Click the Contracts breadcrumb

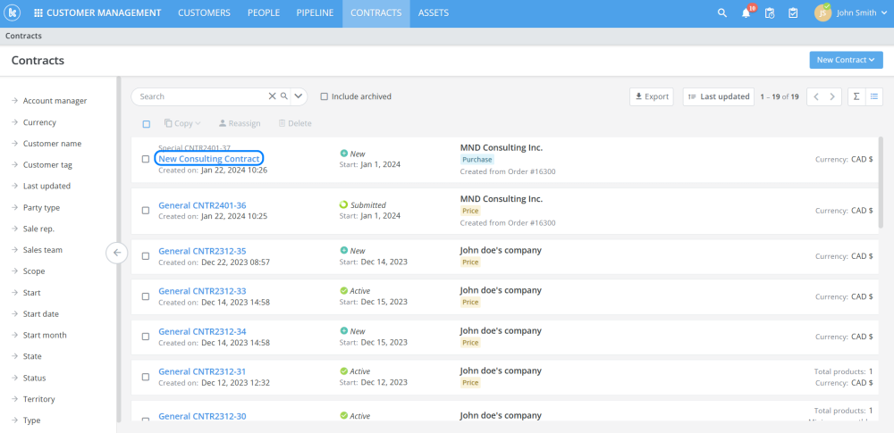pyautogui.click(x=23, y=36)
